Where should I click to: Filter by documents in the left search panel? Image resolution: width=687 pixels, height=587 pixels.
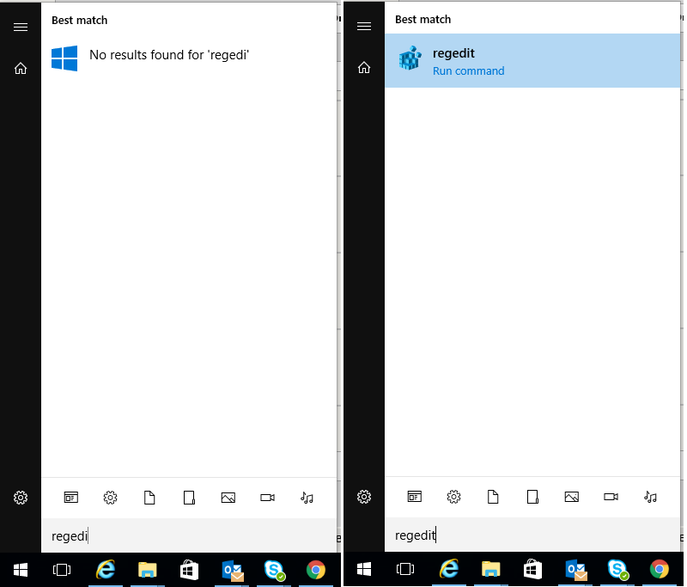pos(149,497)
